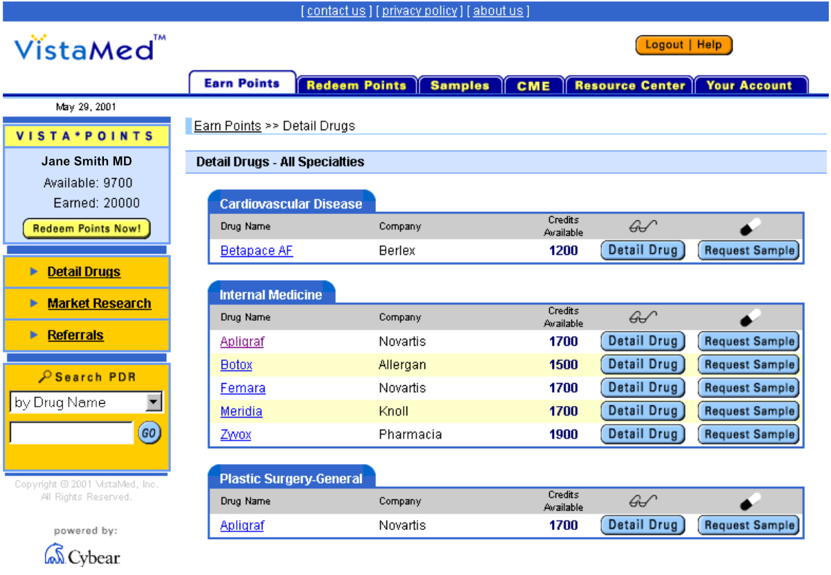Click the magnifier icon beside Search PDR
The image size is (831, 575).
[x=45, y=377]
